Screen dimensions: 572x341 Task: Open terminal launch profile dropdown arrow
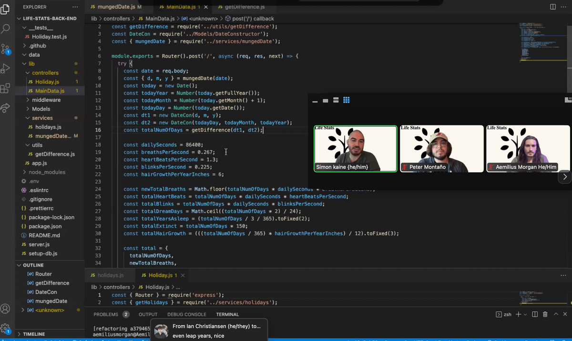click(525, 315)
